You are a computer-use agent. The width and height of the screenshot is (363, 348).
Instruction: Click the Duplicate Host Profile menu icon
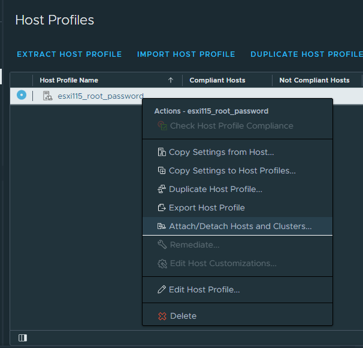(x=161, y=190)
